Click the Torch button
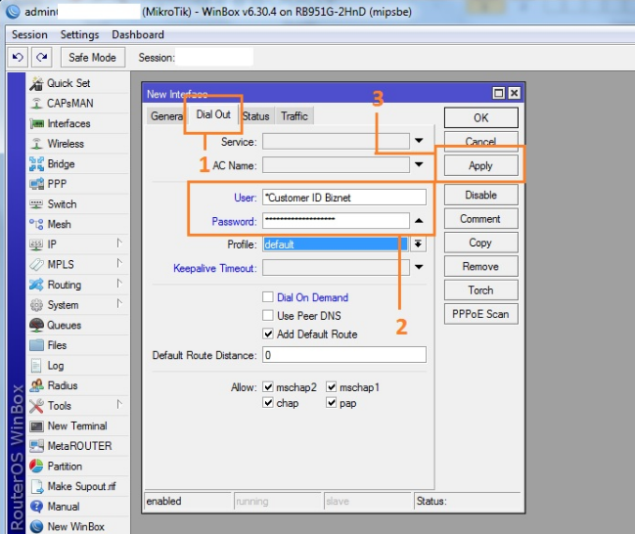Image resolution: width=635 pixels, height=534 pixels. (481, 290)
